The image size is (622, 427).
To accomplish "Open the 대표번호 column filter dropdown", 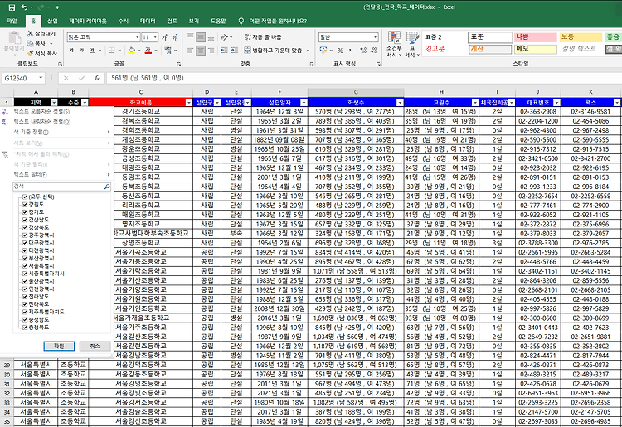I will pyautogui.click(x=556, y=103).
